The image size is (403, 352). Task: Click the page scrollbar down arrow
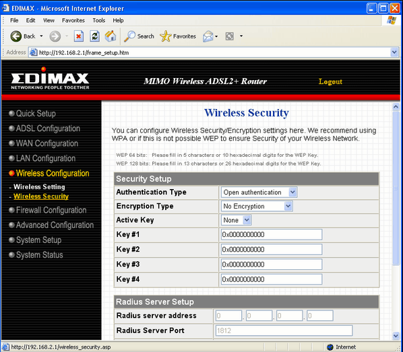point(396,335)
